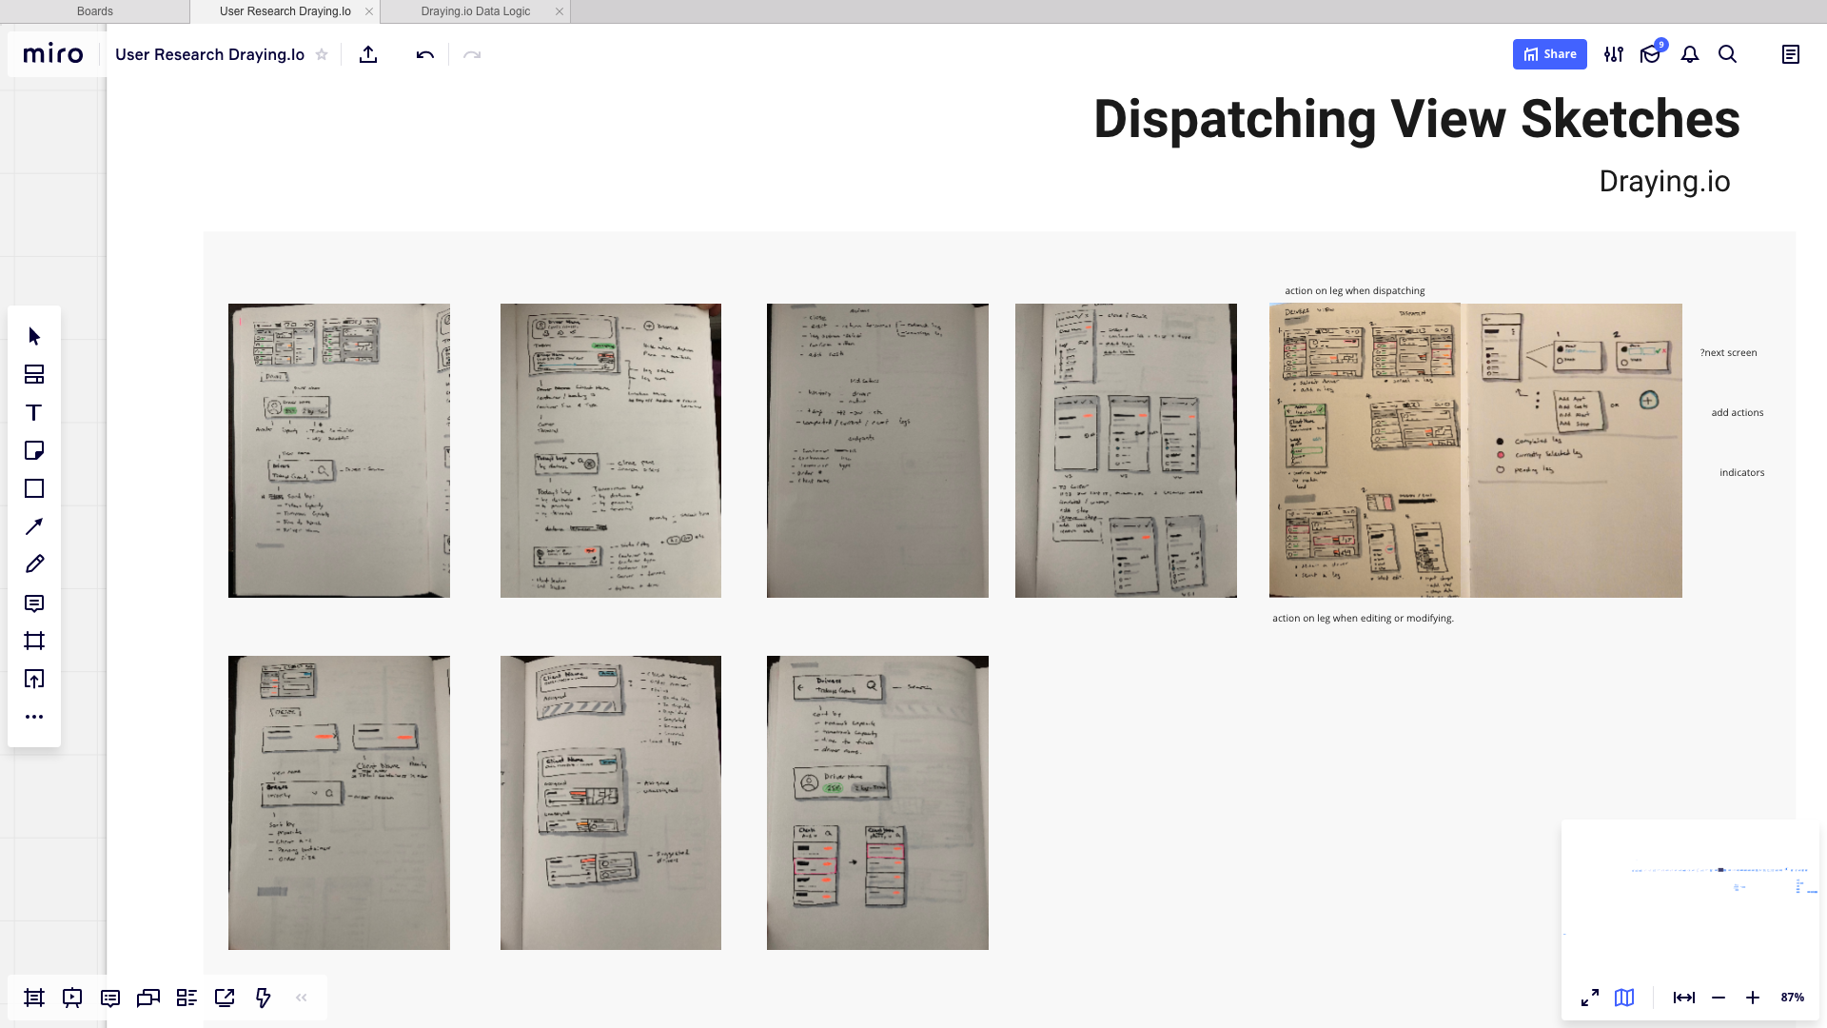Star the User Research Draying.Io board
The height and width of the screenshot is (1028, 1827).
coord(322,54)
